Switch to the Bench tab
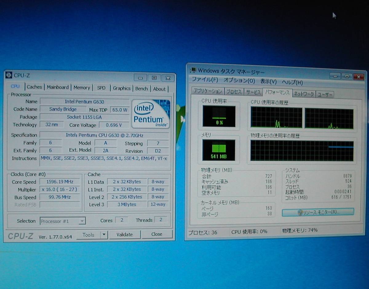This screenshot has height=289, width=369. (x=141, y=89)
